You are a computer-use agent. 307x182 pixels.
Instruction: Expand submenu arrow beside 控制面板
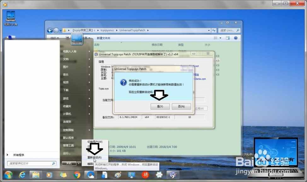[x=89, y=130]
